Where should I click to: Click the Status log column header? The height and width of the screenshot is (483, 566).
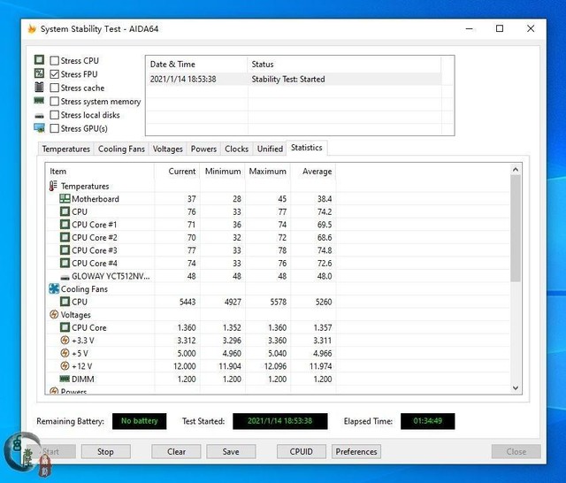344,65
